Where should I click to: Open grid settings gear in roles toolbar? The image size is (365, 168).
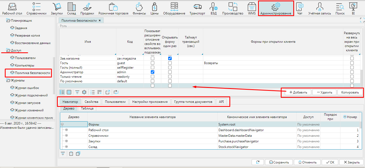pos(84,92)
